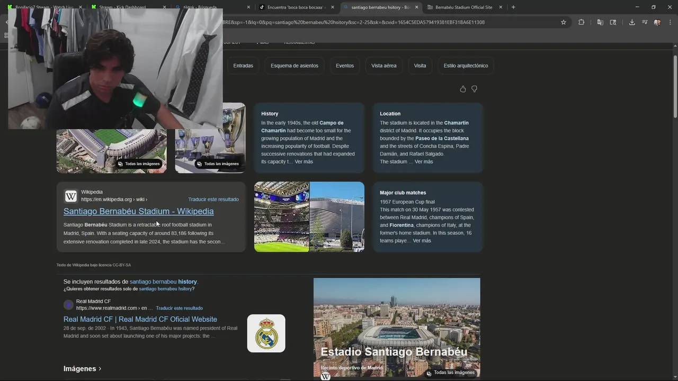Click the thumbs down feedback icon

pos(475,89)
